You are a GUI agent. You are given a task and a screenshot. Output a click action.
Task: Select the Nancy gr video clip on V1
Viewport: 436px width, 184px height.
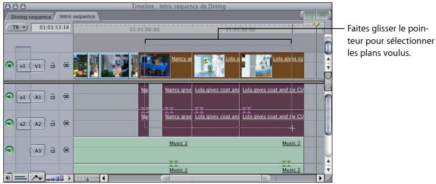[x=166, y=65]
